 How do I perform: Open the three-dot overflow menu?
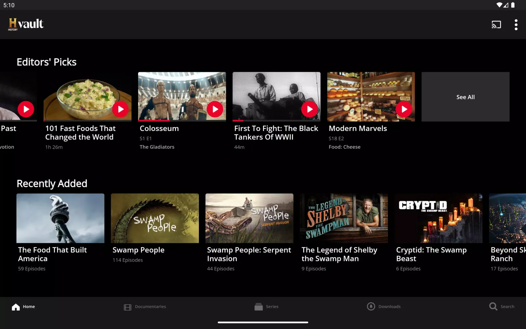click(516, 25)
